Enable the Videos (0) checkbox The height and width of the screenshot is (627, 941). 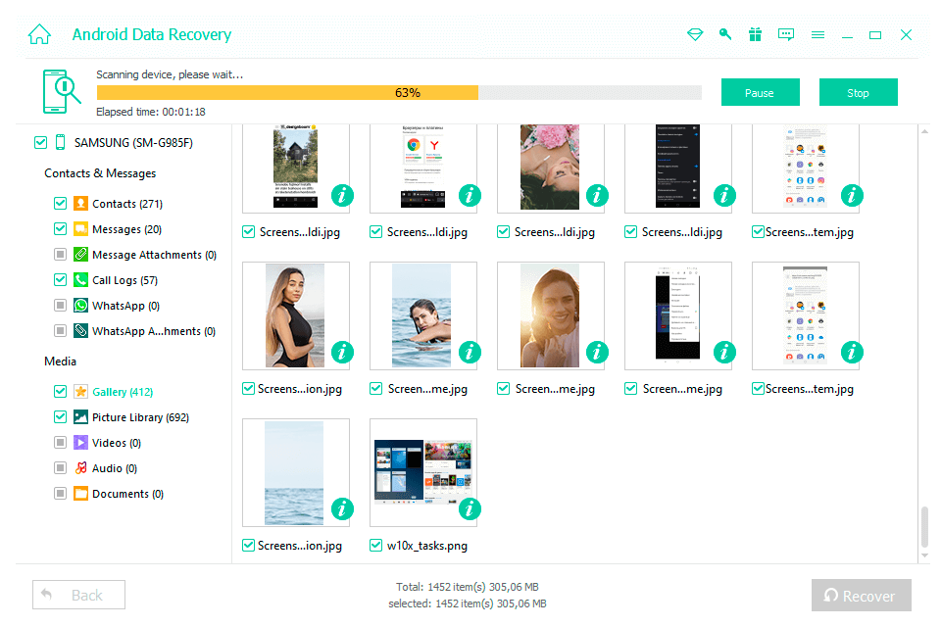(x=61, y=442)
